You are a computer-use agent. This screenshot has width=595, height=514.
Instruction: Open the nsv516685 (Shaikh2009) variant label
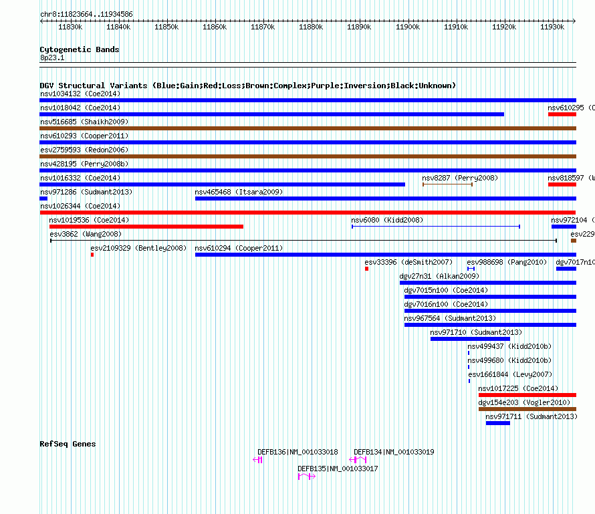[x=84, y=122]
